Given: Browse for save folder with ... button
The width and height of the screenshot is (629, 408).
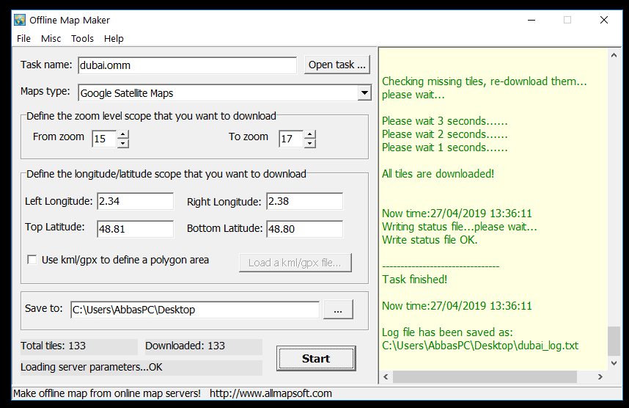Looking at the screenshot, I should [x=338, y=310].
